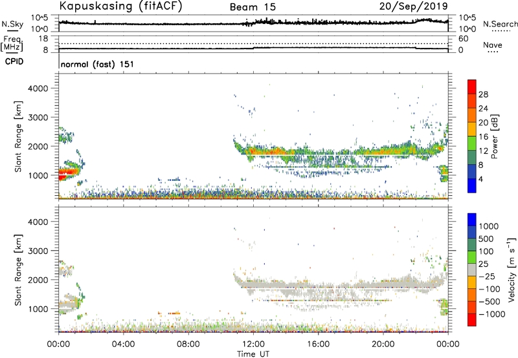Click the '16:00' time axis tick label
Screen dimensions: 518x358
click(x=318, y=344)
